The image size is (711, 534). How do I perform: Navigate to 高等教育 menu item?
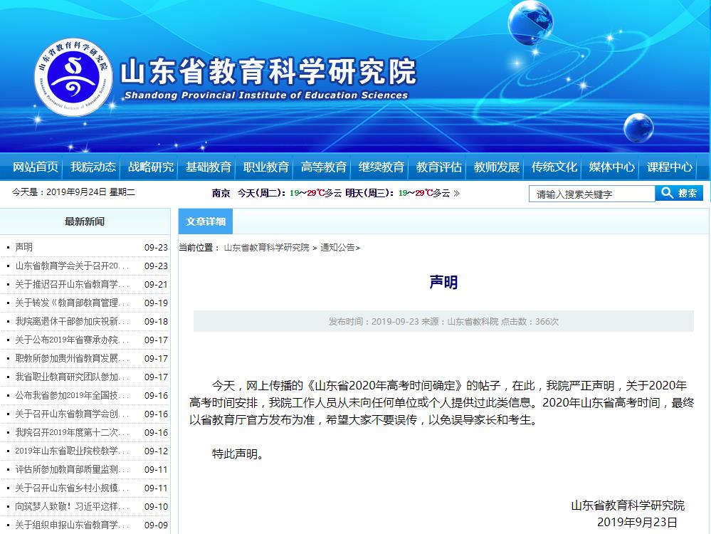(324, 167)
